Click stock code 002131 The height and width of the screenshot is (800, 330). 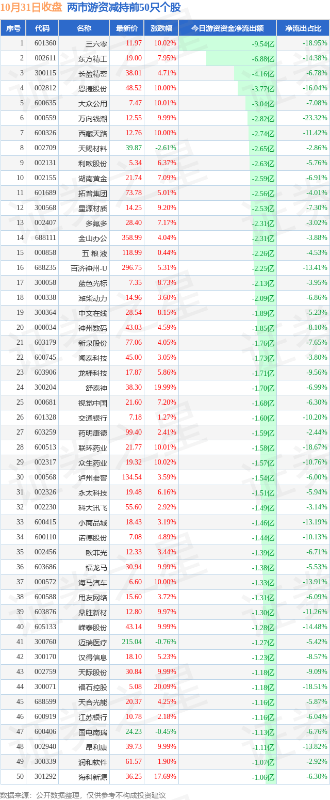coord(45,163)
